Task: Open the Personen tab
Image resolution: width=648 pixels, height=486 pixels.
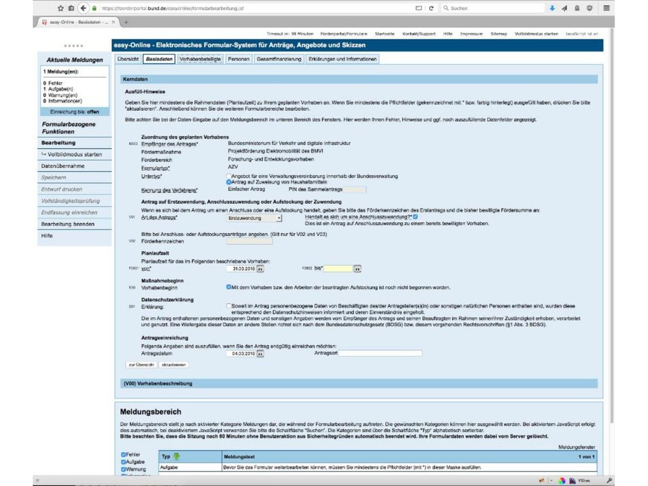Action: click(239, 59)
